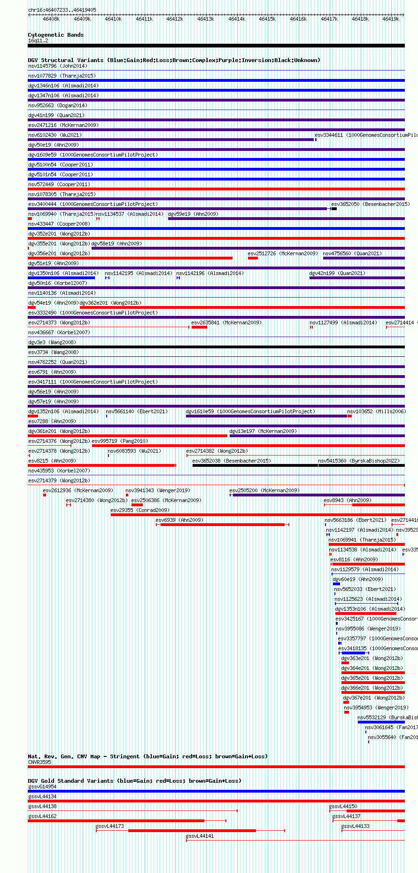Select dgv1609e59 1000GenomesConsortiumPilotProject label
This screenshot has height=873, width=418.
[93, 155]
